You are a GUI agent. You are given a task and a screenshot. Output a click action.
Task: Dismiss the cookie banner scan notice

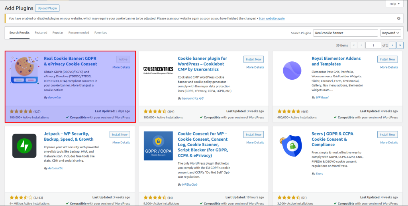coord(398,18)
